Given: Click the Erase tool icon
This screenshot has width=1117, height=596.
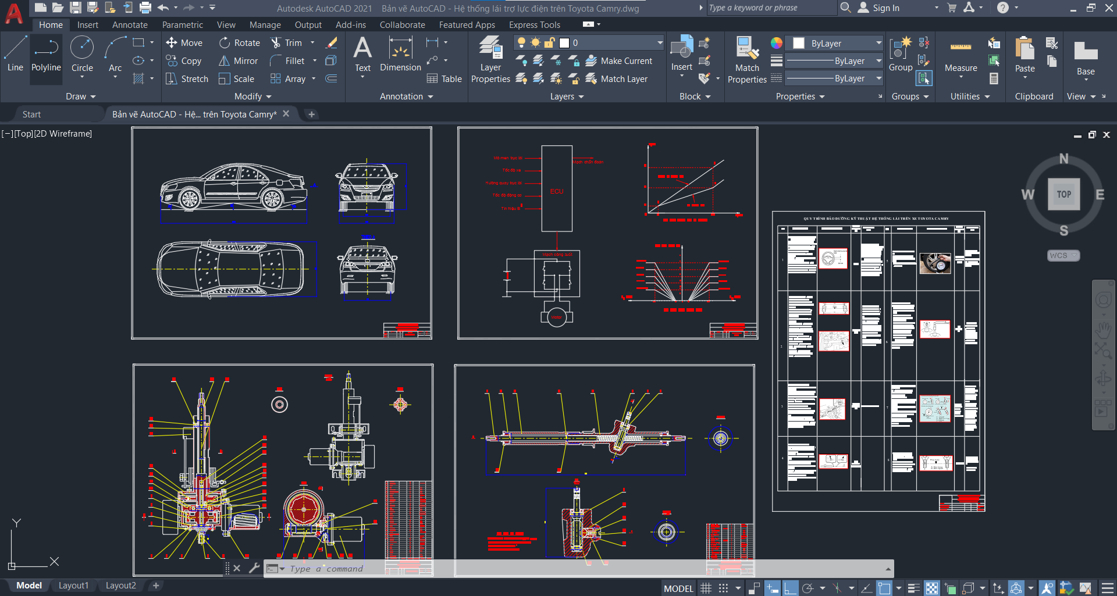Looking at the screenshot, I should click(x=332, y=42).
